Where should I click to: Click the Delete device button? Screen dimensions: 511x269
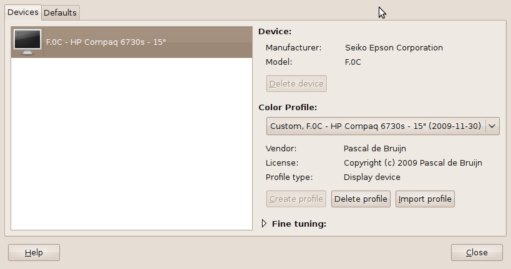(x=296, y=84)
